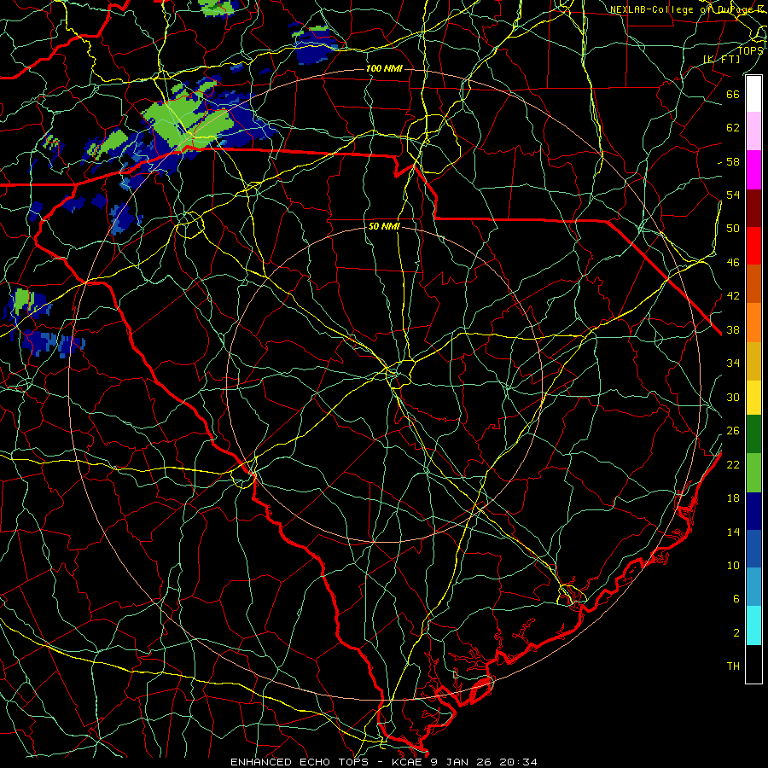The height and width of the screenshot is (768, 768).
Task: Click the legend value 38
Action: pyautogui.click(x=733, y=330)
